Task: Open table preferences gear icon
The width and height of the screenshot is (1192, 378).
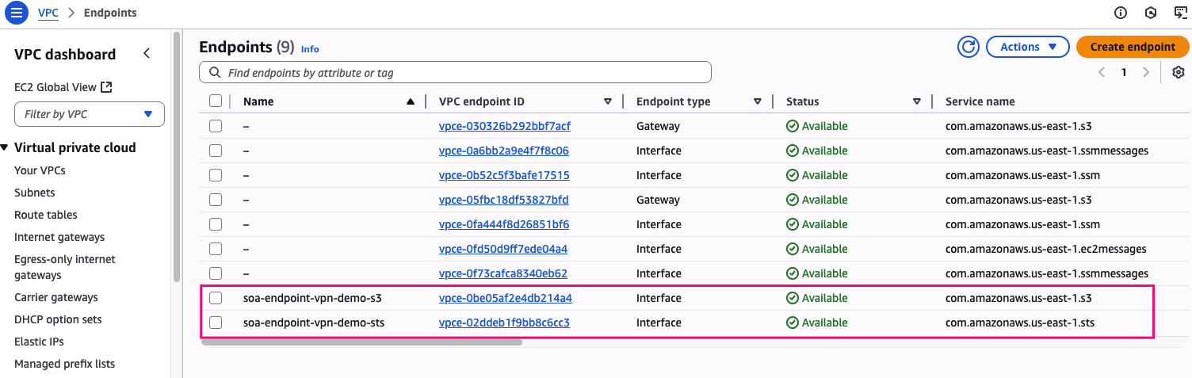Action: [x=1178, y=72]
